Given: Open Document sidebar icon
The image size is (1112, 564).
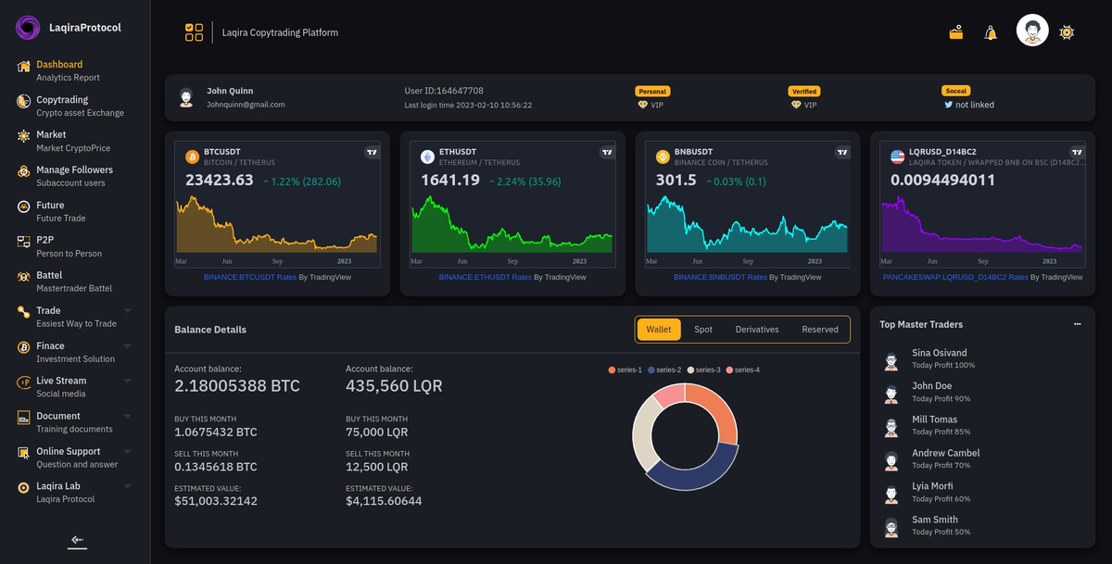Looking at the screenshot, I should pos(23,419).
